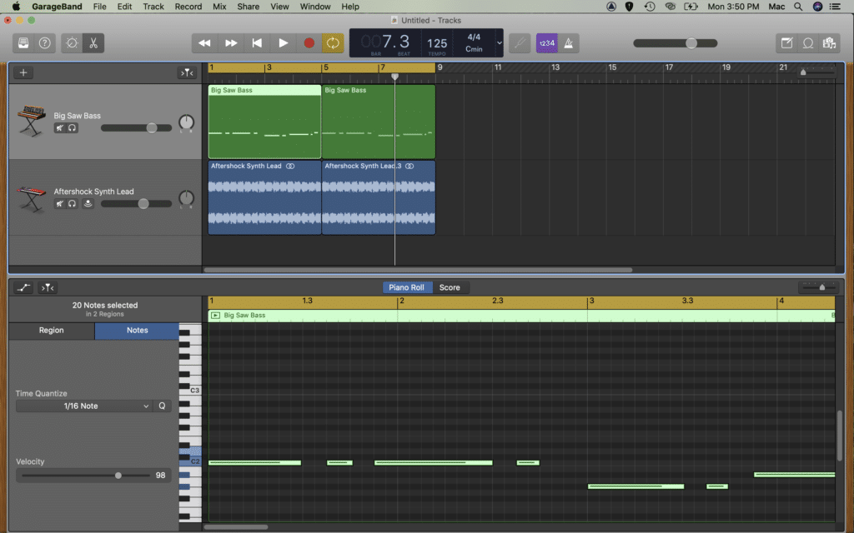Click Big Saw Bass pan knob
Image resolution: width=854 pixels, height=533 pixels.
coord(186,122)
